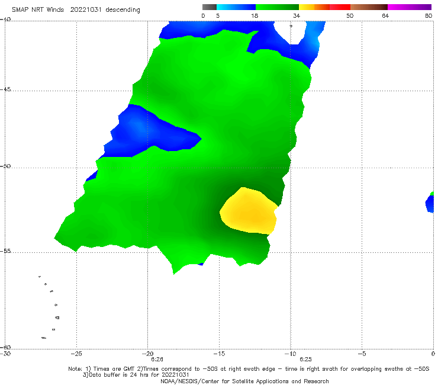Click the NOAA/NESDIS credit line

pos(244,381)
